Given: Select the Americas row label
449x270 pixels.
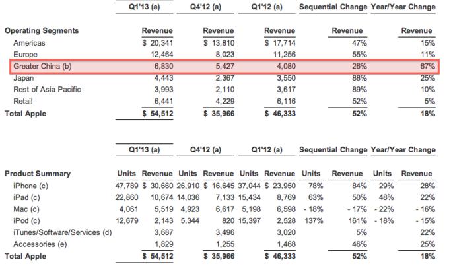Looking at the screenshot, I should click(x=29, y=43).
